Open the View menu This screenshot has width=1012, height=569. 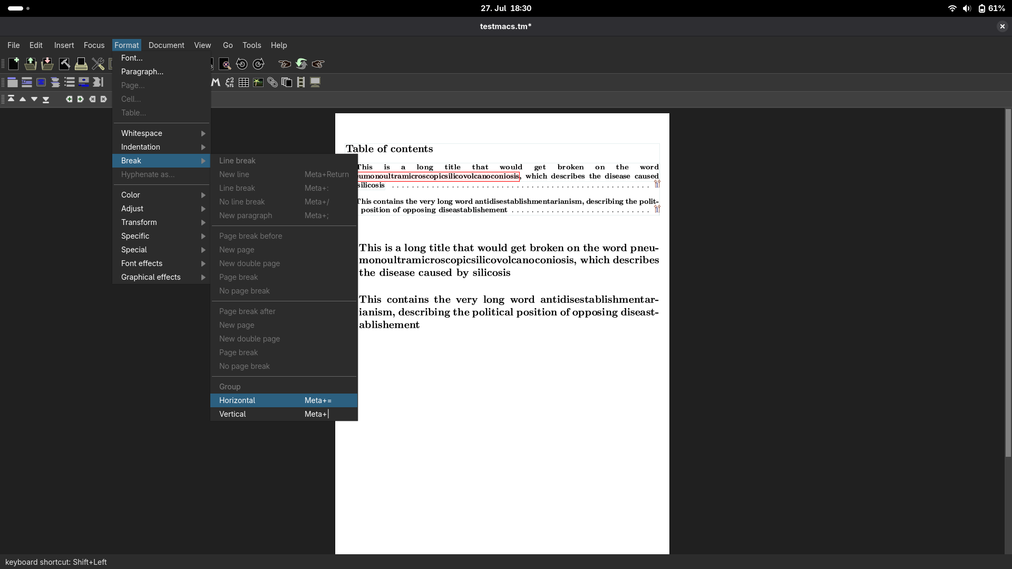click(x=202, y=45)
